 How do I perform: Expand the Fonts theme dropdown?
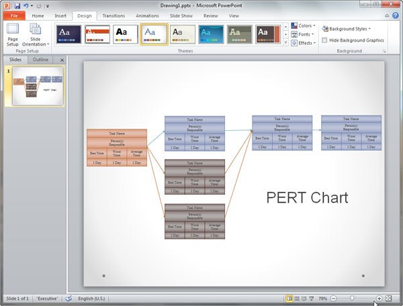pos(304,34)
